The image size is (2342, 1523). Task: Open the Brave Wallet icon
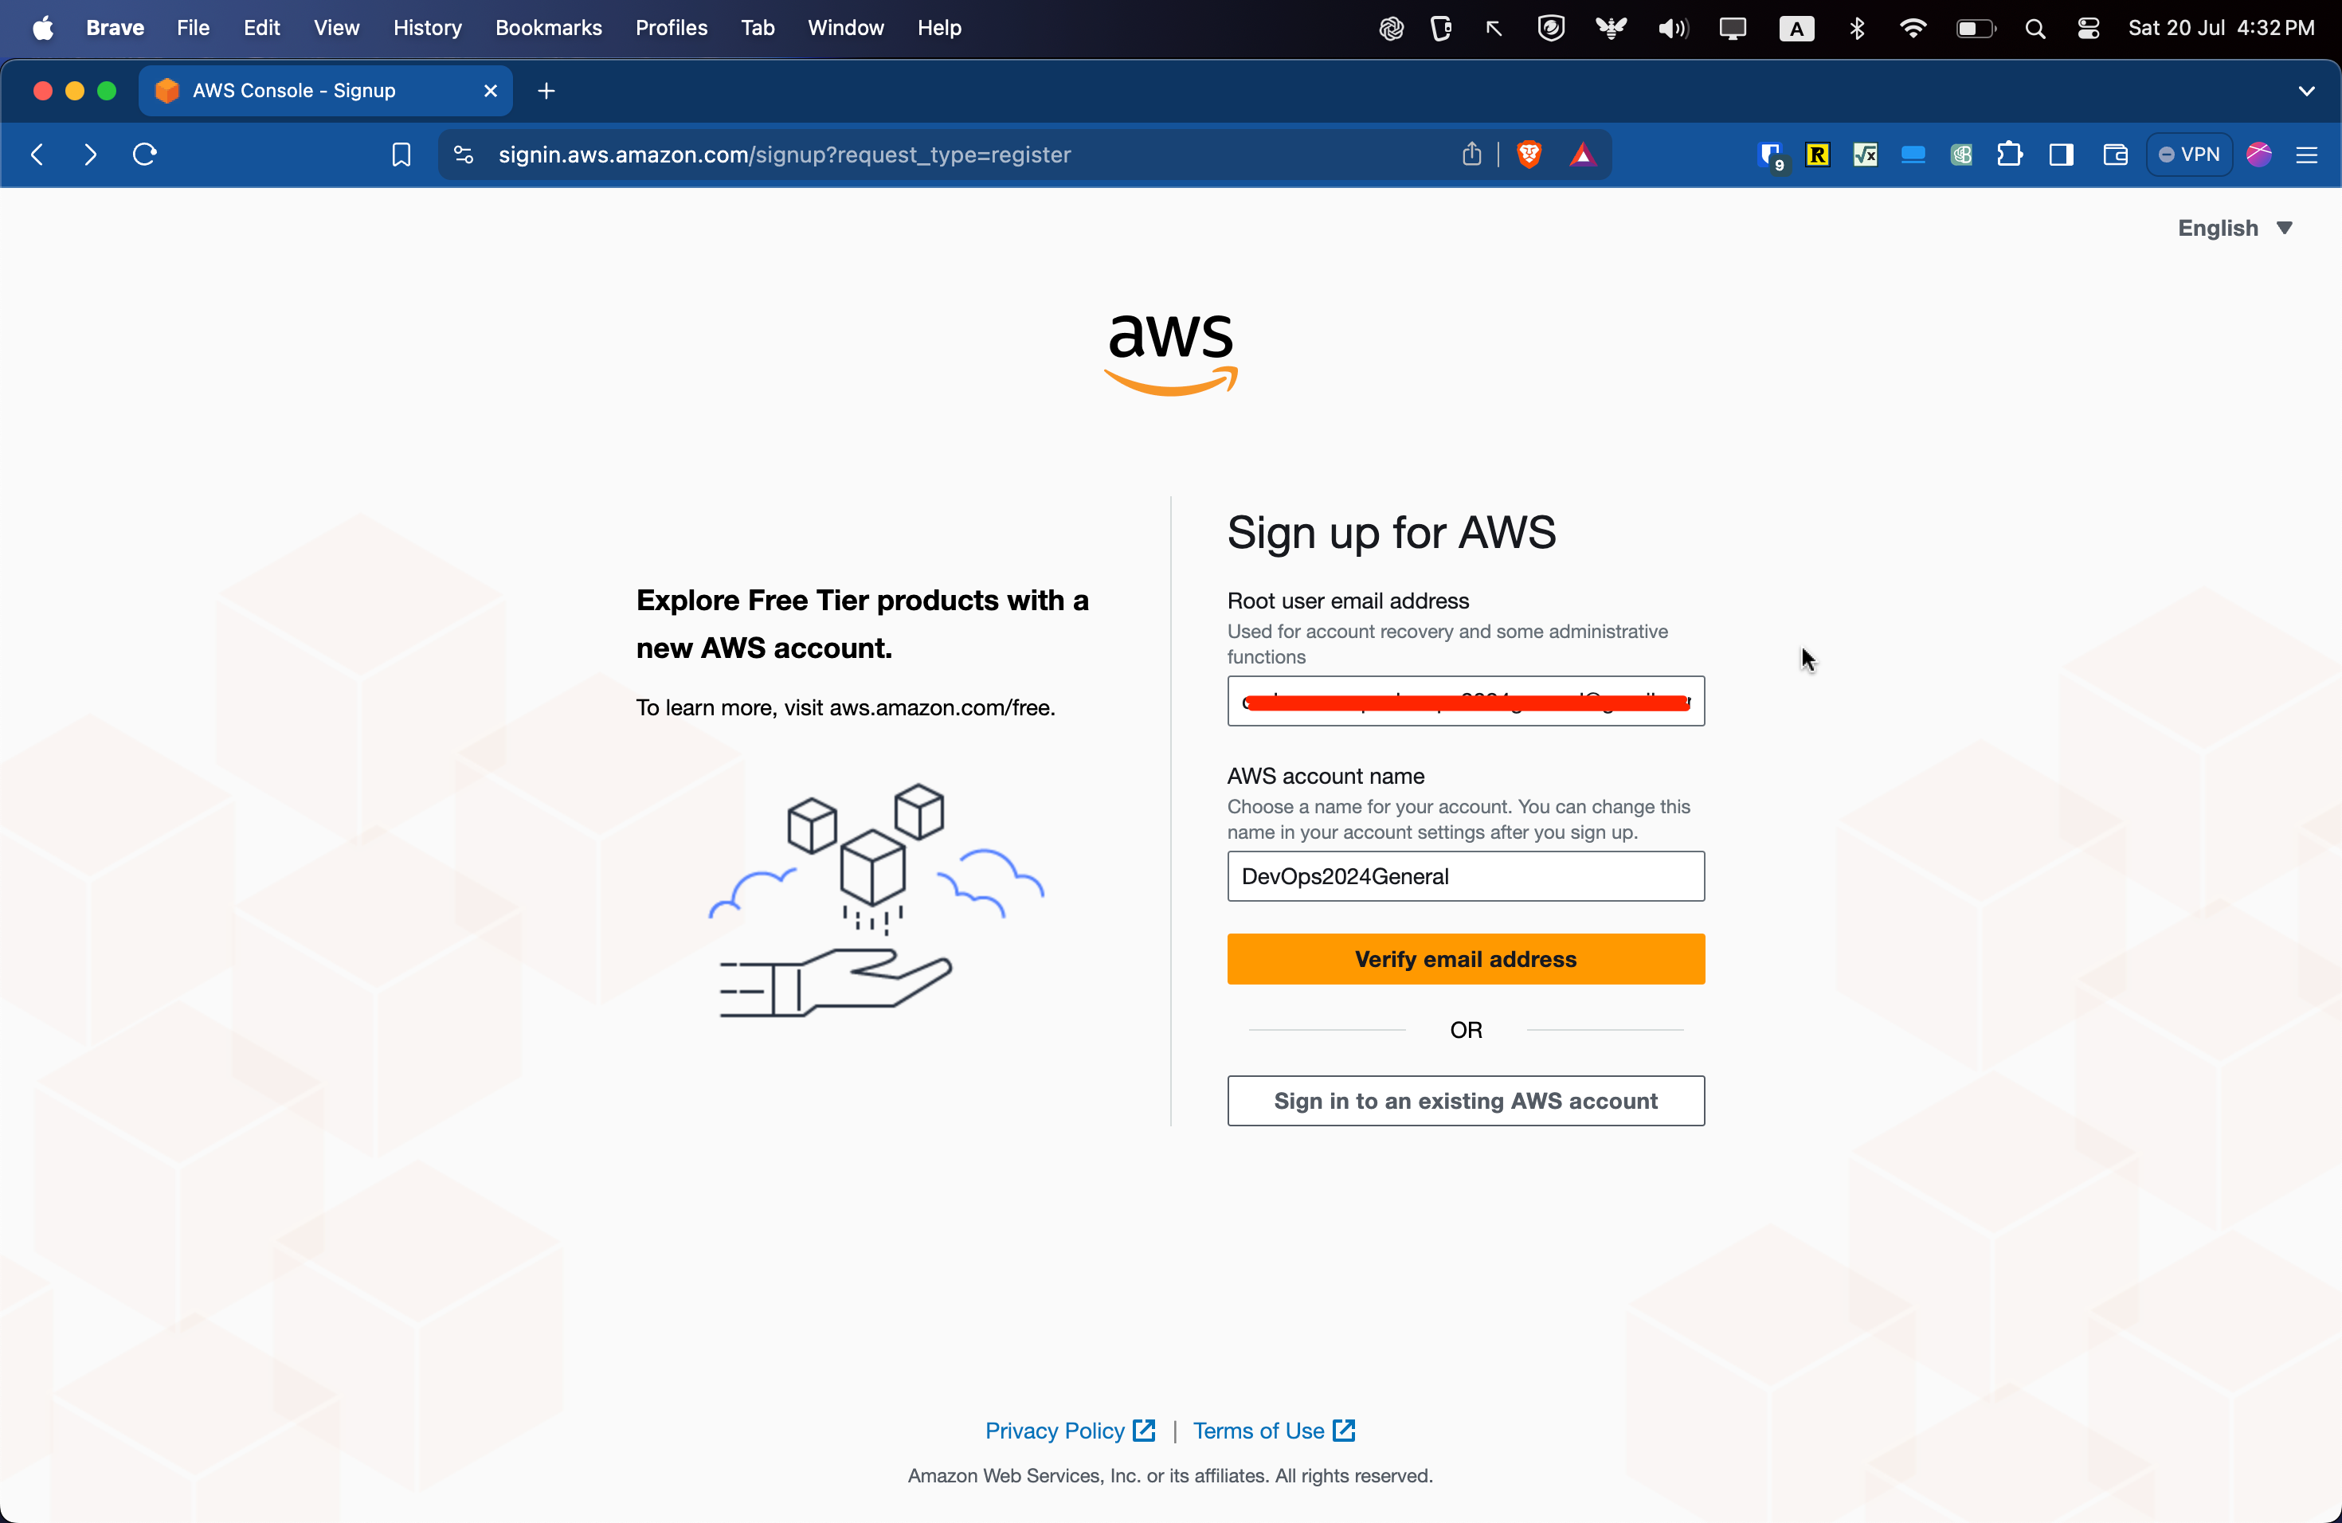click(x=2115, y=155)
